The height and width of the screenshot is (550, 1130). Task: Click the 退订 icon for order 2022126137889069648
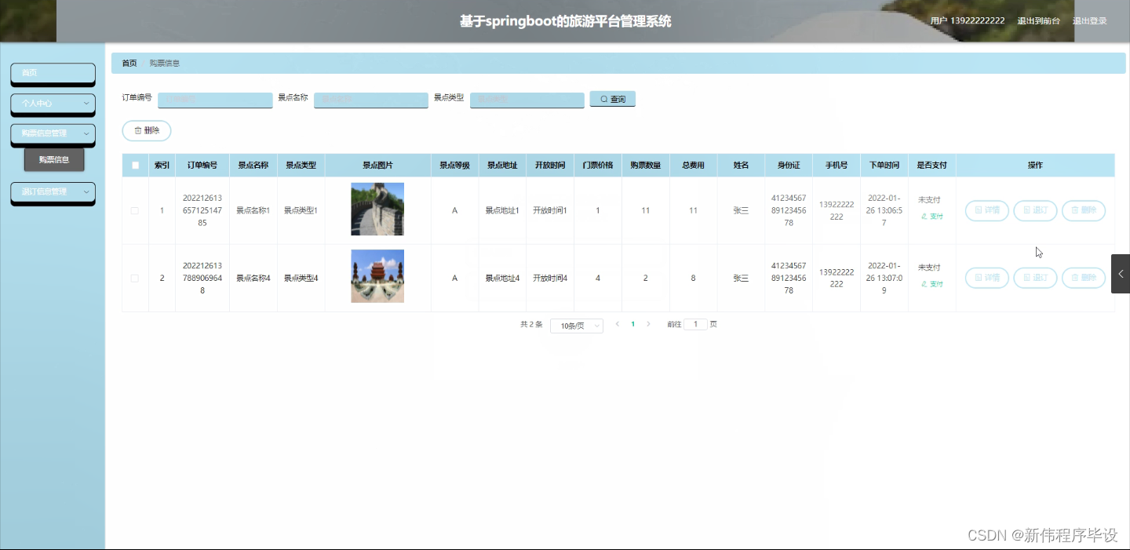[1027, 278]
